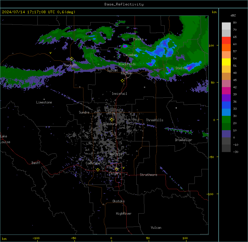Screen dimensions: 248x242
Task: Click the dBZ legend heading
Action: (233, 15)
